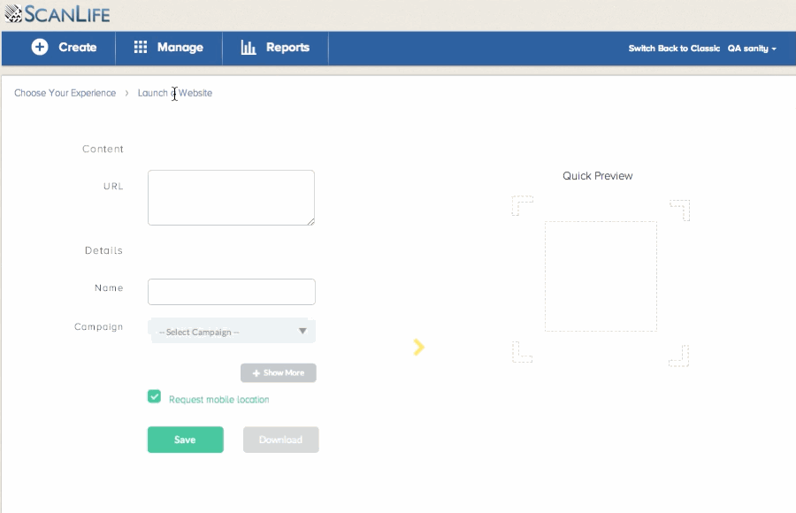
Task: Click inside the Name field
Action: [x=231, y=291]
